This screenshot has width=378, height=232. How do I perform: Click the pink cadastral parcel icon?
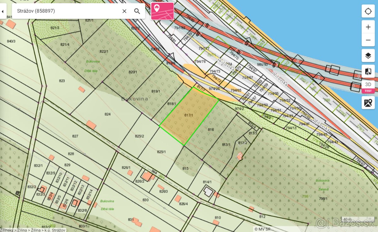[x=162, y=11]
